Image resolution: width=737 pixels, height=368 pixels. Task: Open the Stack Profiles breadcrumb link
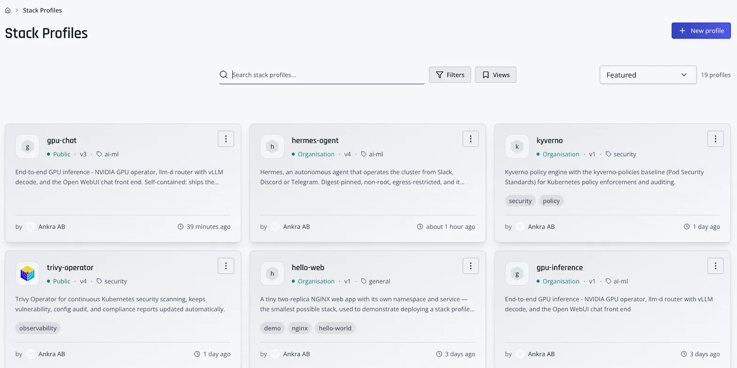click(42, 10)
